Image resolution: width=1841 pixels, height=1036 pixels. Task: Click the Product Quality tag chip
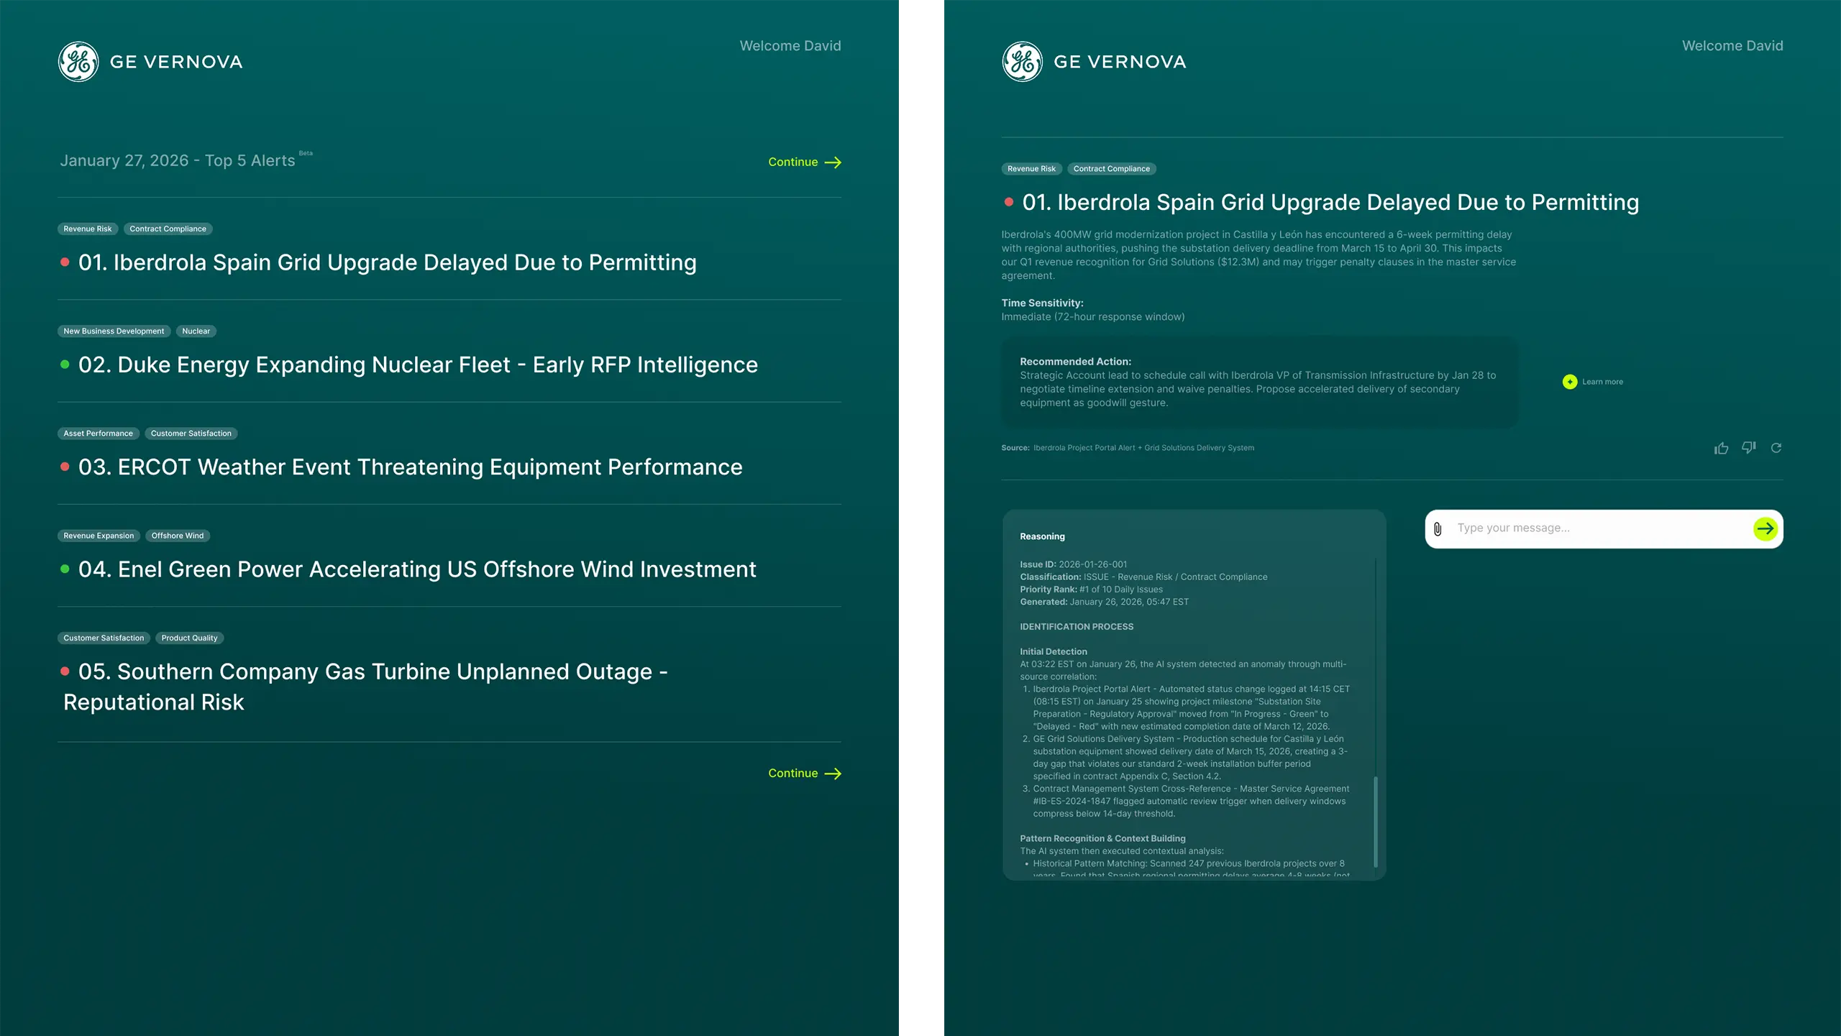click(189, 638)
